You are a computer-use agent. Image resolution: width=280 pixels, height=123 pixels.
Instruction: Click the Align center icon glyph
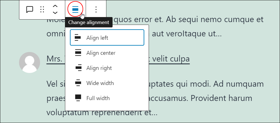(78, 53)
